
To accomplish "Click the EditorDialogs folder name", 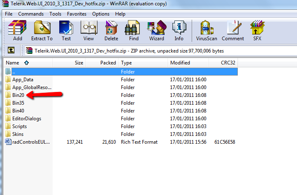I will coord(27,119).
